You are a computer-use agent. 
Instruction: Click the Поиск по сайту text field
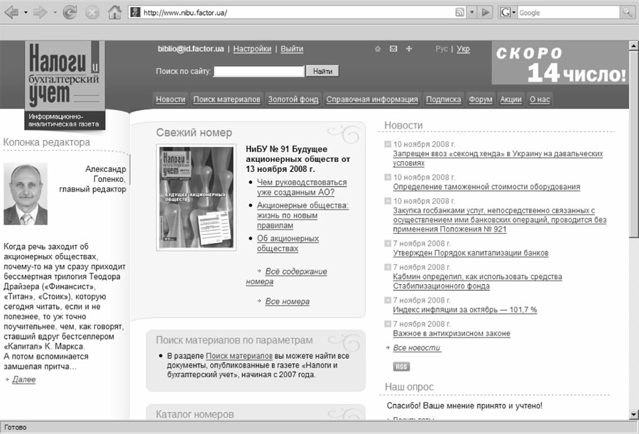point(259,71)
